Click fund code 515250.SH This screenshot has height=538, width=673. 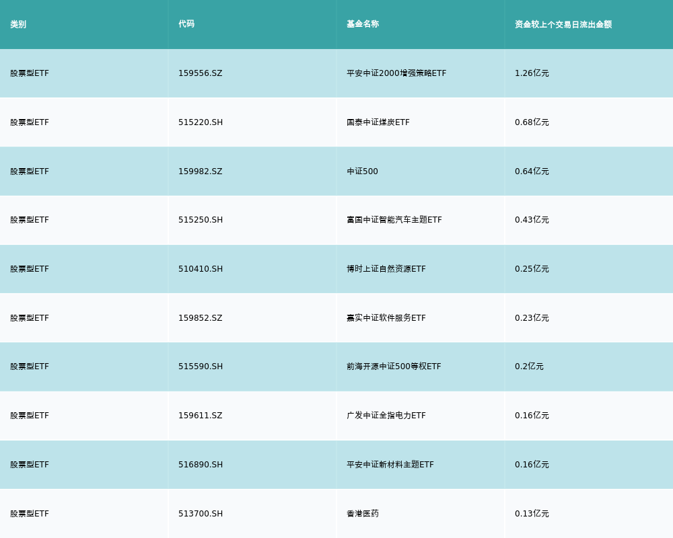point(201,220)
